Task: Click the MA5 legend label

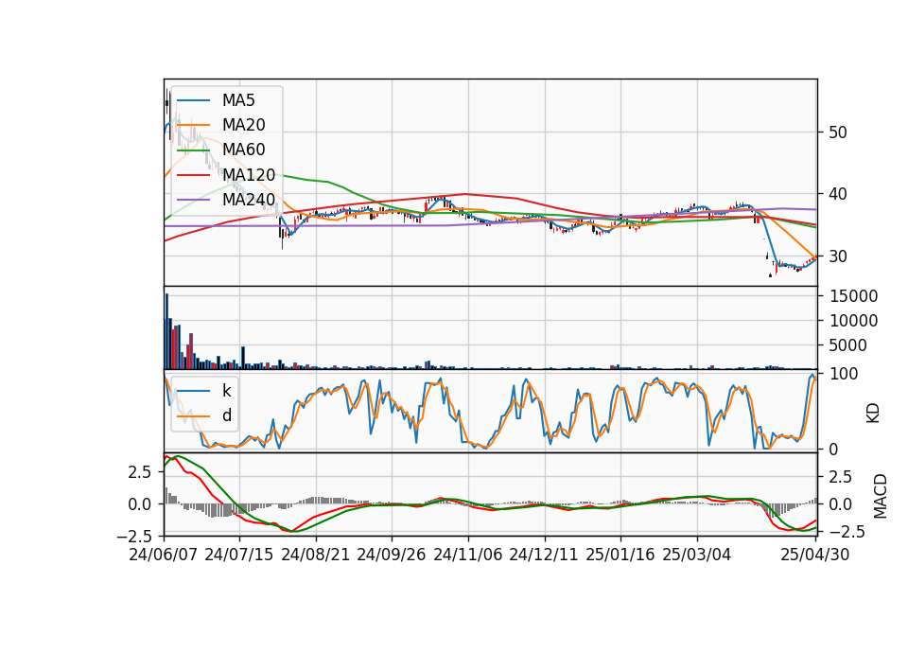Action: [238, 100]
